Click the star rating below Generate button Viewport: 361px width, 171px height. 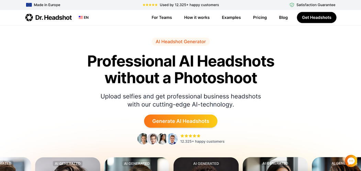190,136
